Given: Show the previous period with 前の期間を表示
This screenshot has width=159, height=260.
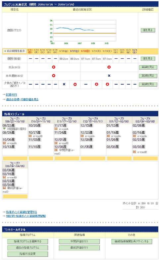Looking at the screenshot, I should 15,51.
